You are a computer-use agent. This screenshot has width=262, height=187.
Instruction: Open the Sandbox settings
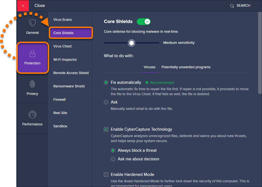pyautogui.click(x=60, y=126)
